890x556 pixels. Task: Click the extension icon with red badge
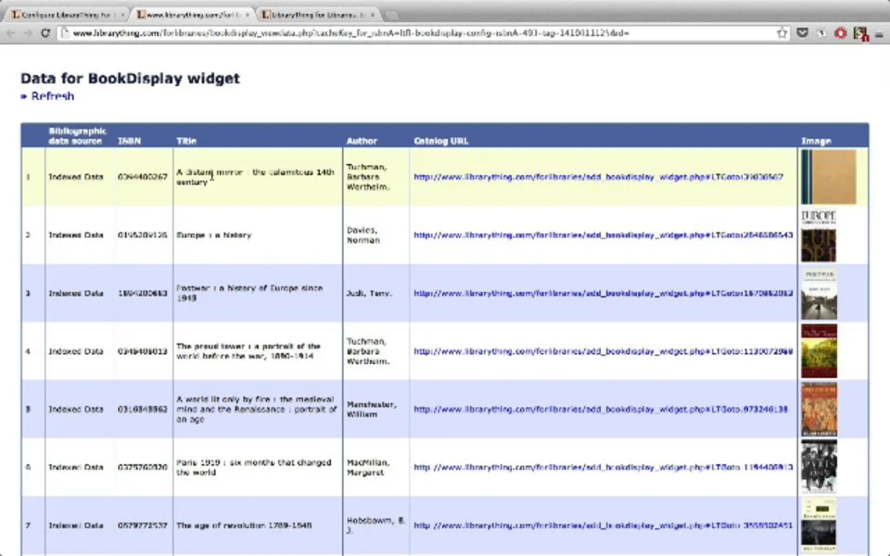click(860, 34)
